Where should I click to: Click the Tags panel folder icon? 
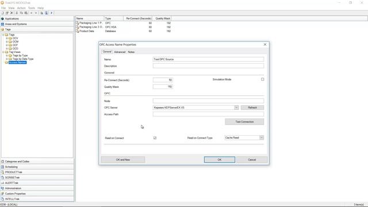tap(2, 29)
